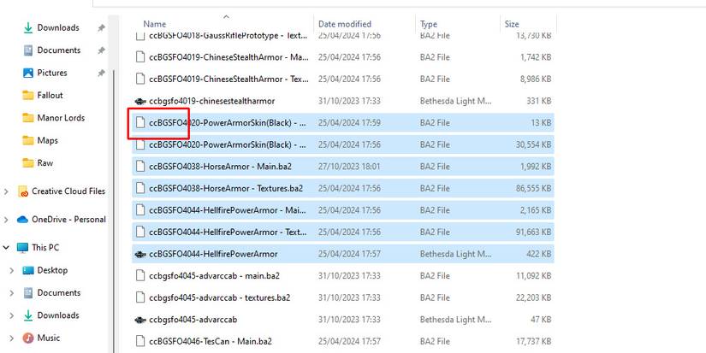The image size is (706, 353).
Task: Open Downloads under This PC
Action: tap(58, 315)
